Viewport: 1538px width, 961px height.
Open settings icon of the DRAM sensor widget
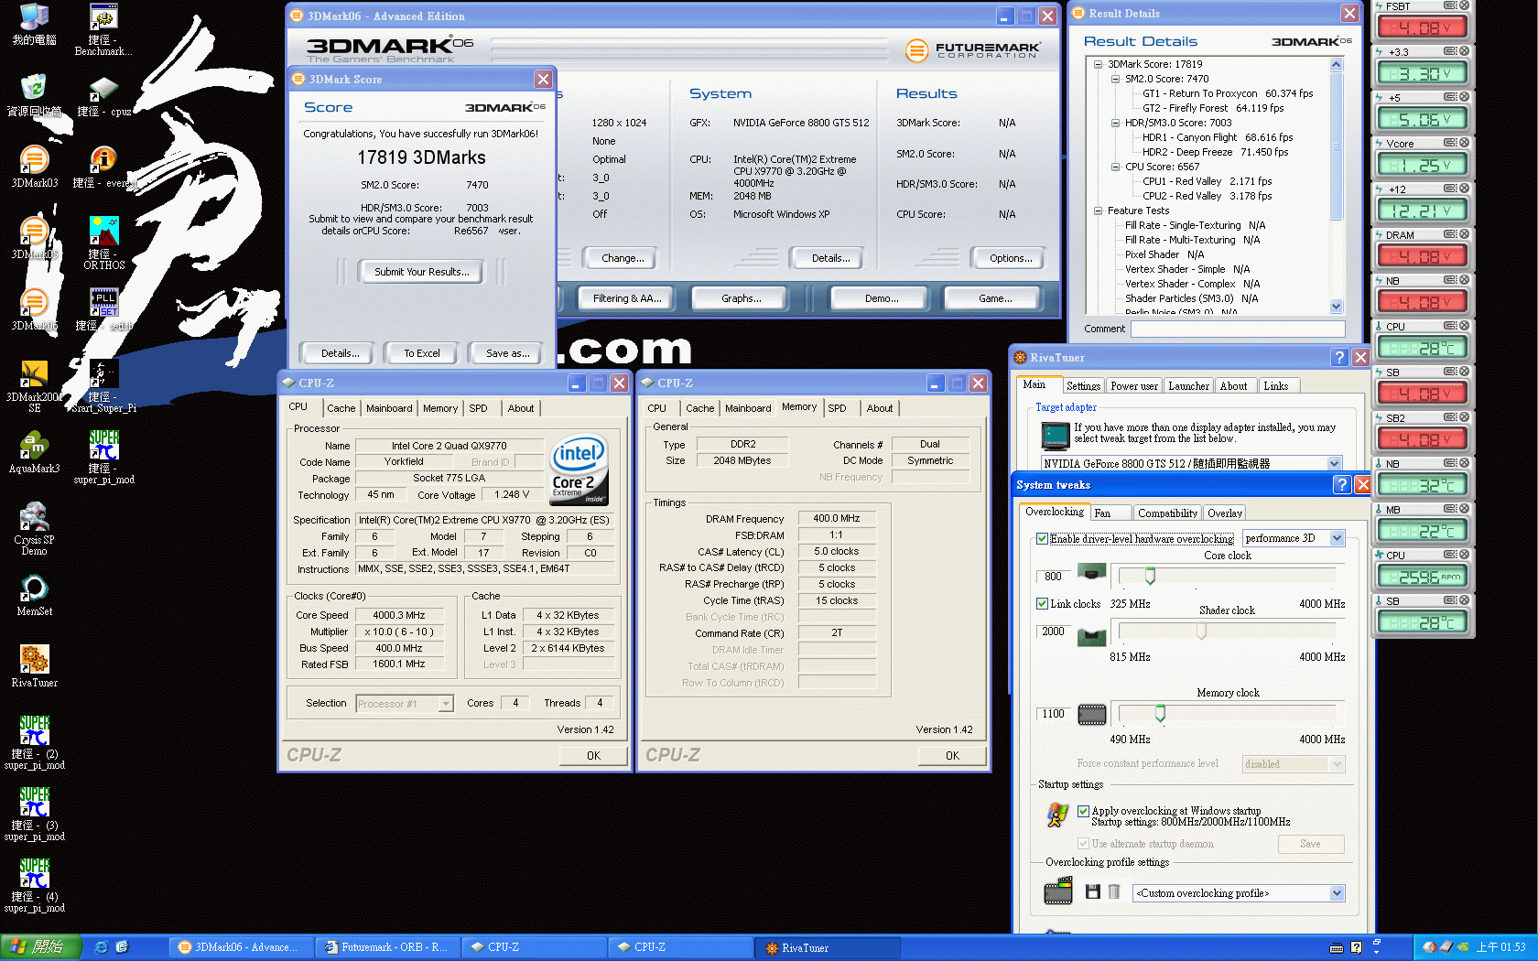point(1451,234)
